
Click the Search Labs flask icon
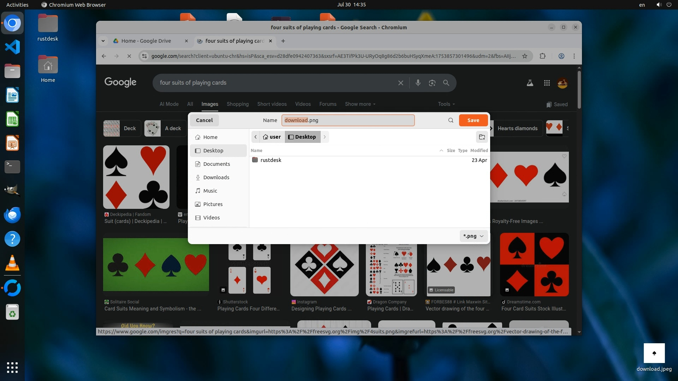click(x=530, y=83)
